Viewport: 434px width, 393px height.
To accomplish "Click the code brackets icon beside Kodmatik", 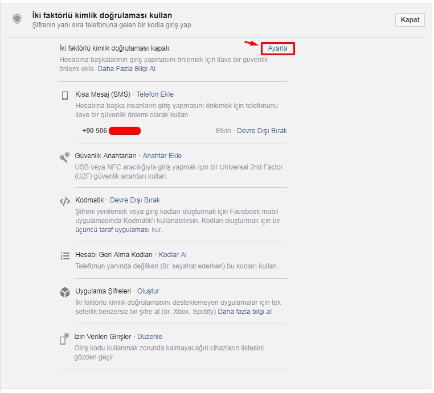I will point(65,201).
